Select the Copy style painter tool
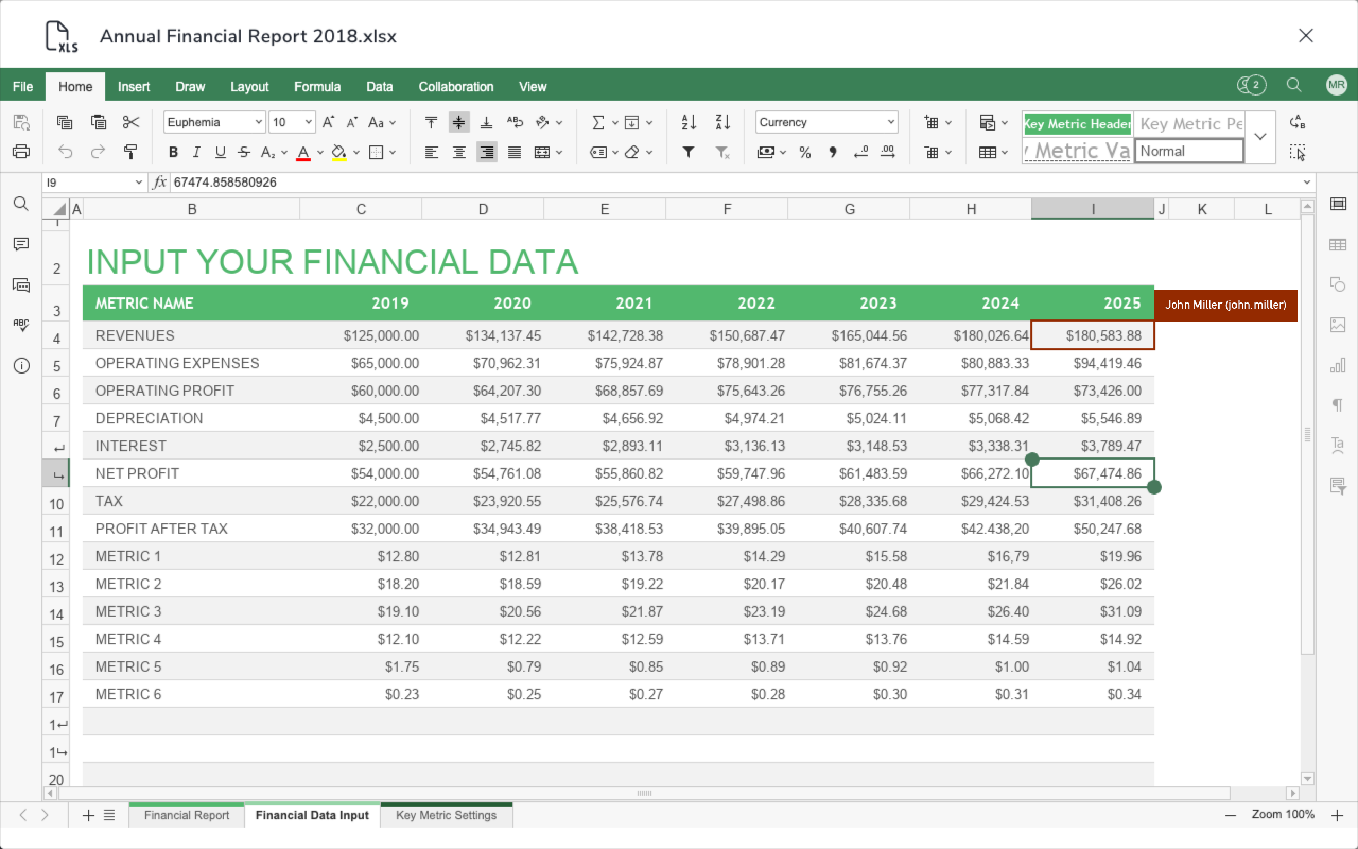 [130, 152]
